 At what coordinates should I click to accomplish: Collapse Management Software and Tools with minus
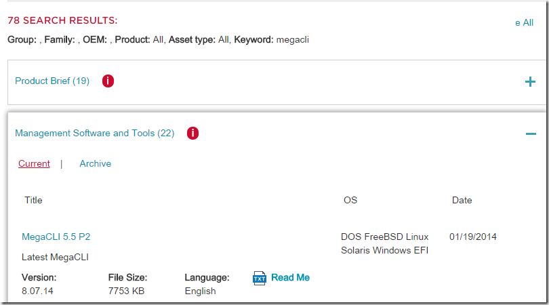[531, 134]
